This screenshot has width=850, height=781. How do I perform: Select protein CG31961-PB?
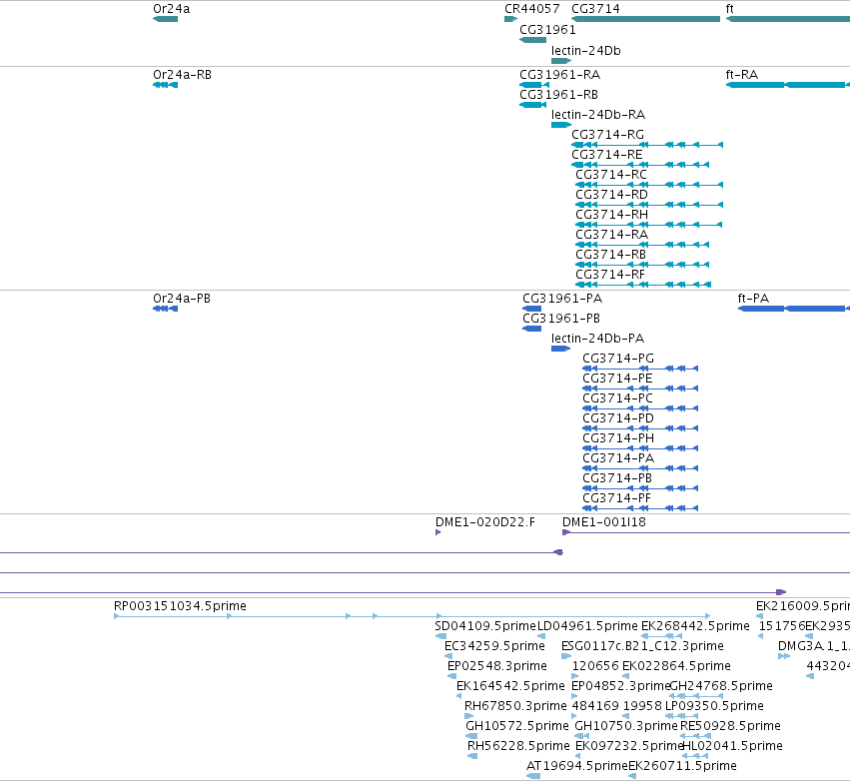pyautogui.click(x=531, y=329)
